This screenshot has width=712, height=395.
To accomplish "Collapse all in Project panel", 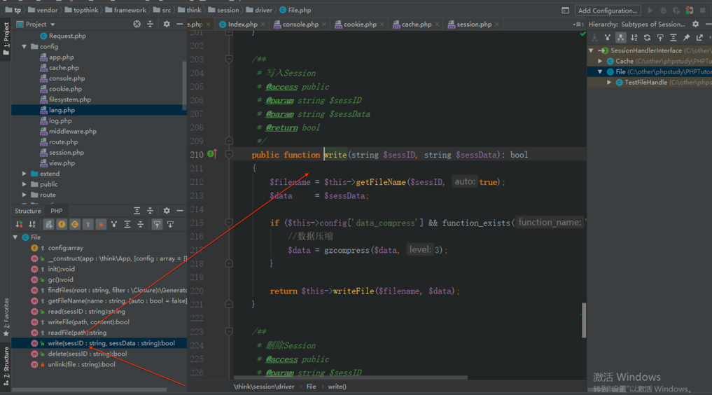I will point(150,24).
